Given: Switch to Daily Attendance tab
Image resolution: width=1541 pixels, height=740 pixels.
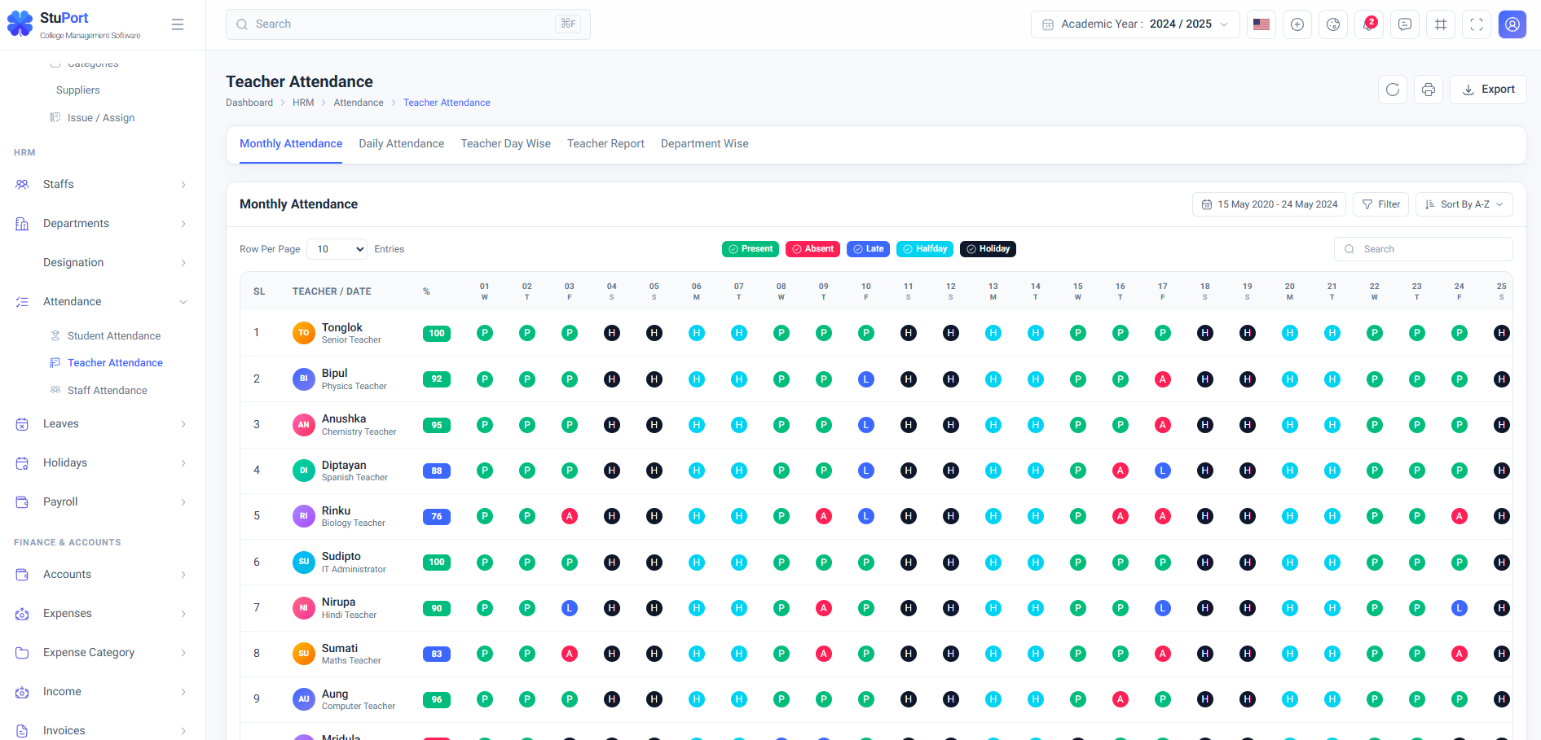Looking at the screenshot, I should point(402,144).
